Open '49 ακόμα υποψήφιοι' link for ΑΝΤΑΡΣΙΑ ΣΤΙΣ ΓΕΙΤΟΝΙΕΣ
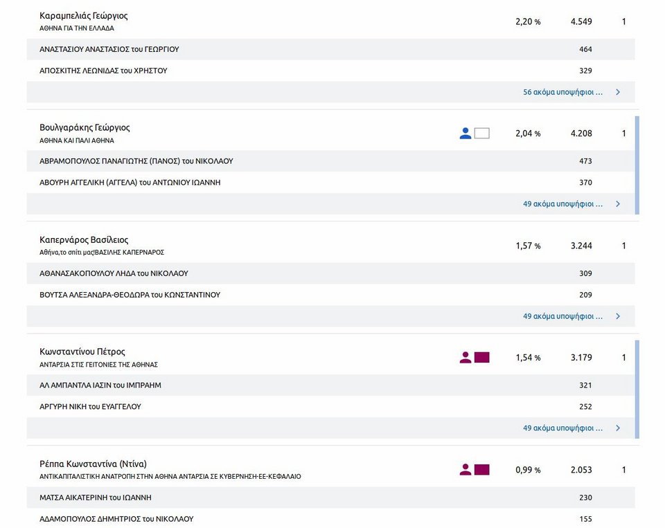The height and width of the screenshot is (528, 665). pos(562,428)
